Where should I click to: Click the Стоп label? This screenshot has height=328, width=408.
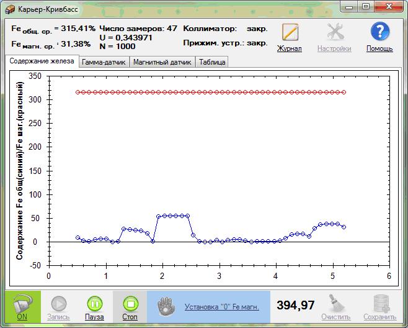[130, 317]
